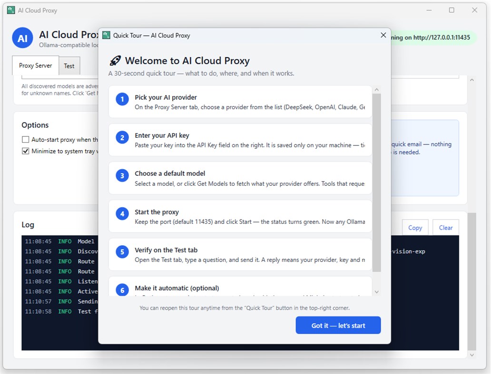Switch to the Proxy Server tab
Viewport: 491px width, 374px height.
[x=35, y=66]
